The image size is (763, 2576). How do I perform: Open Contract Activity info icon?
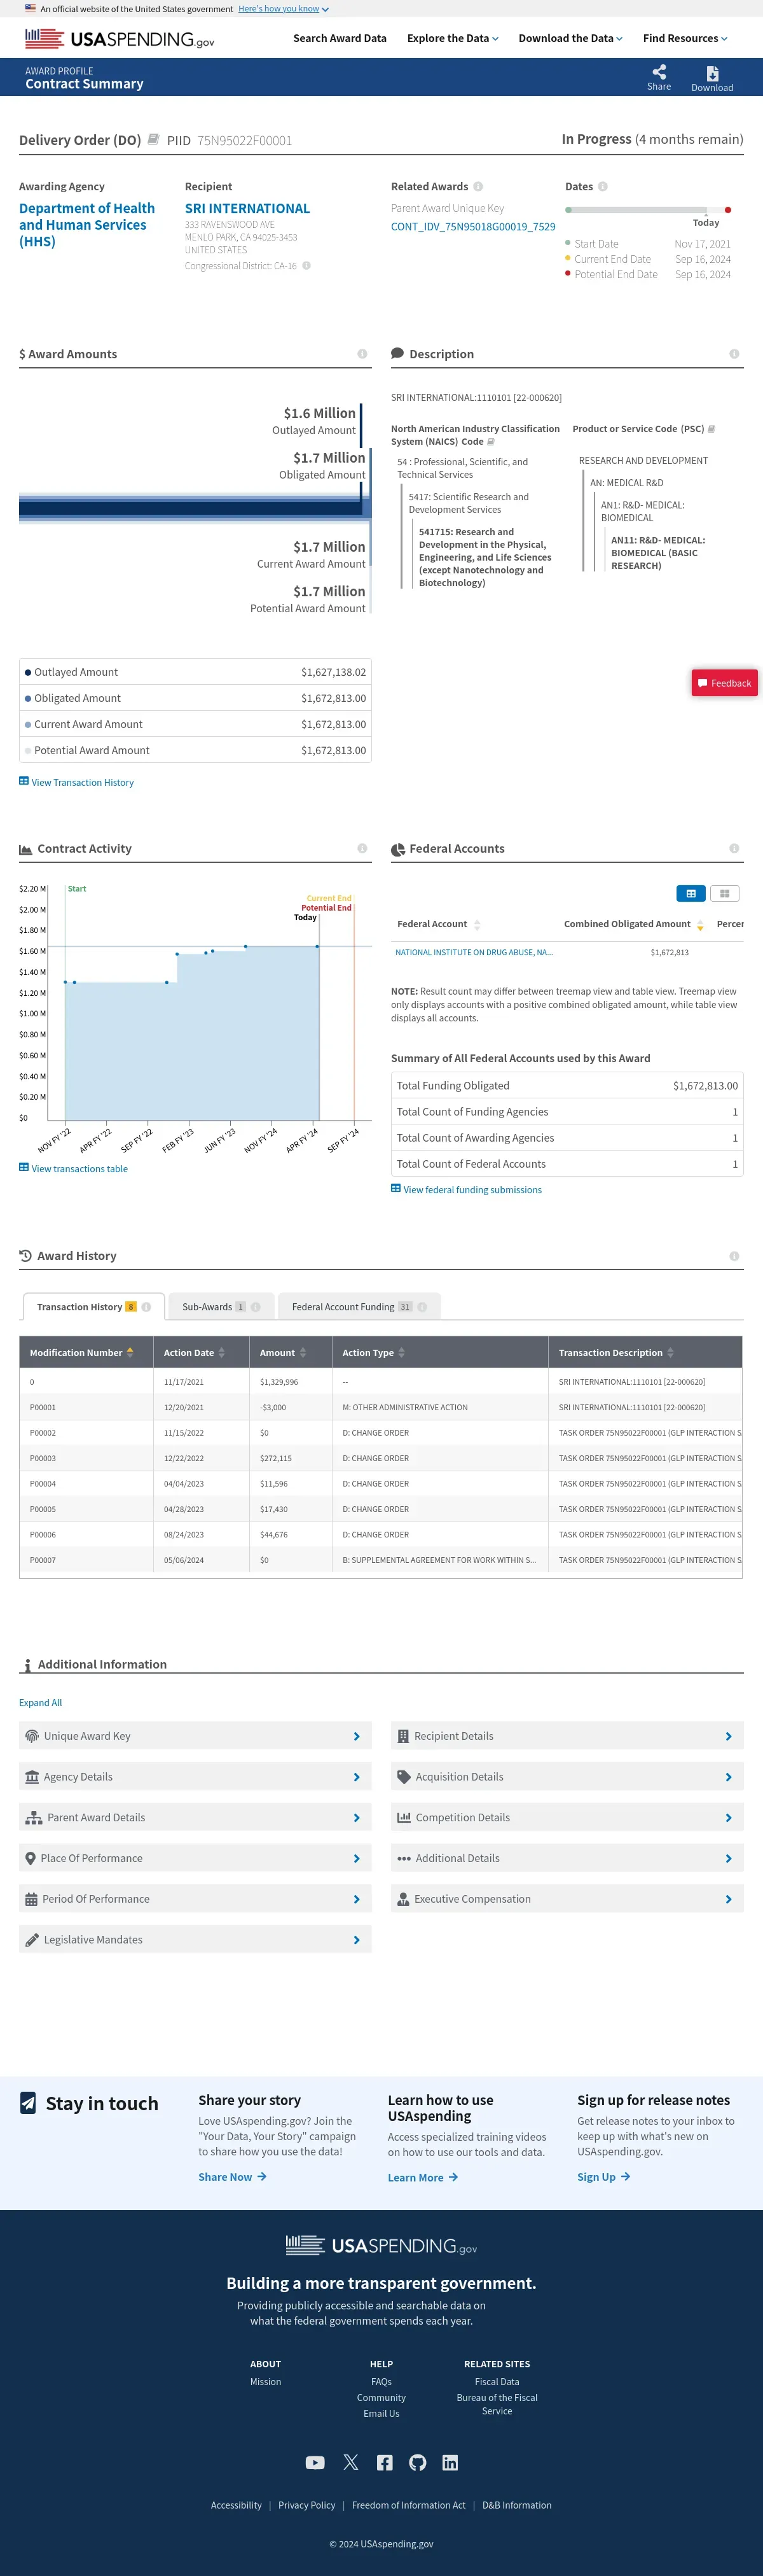[x=362, y=848]
